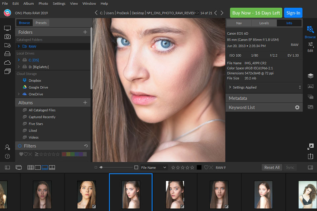Open the Desktop source icon in left sidebar
317x211 pixels.
tap(8, 28)
